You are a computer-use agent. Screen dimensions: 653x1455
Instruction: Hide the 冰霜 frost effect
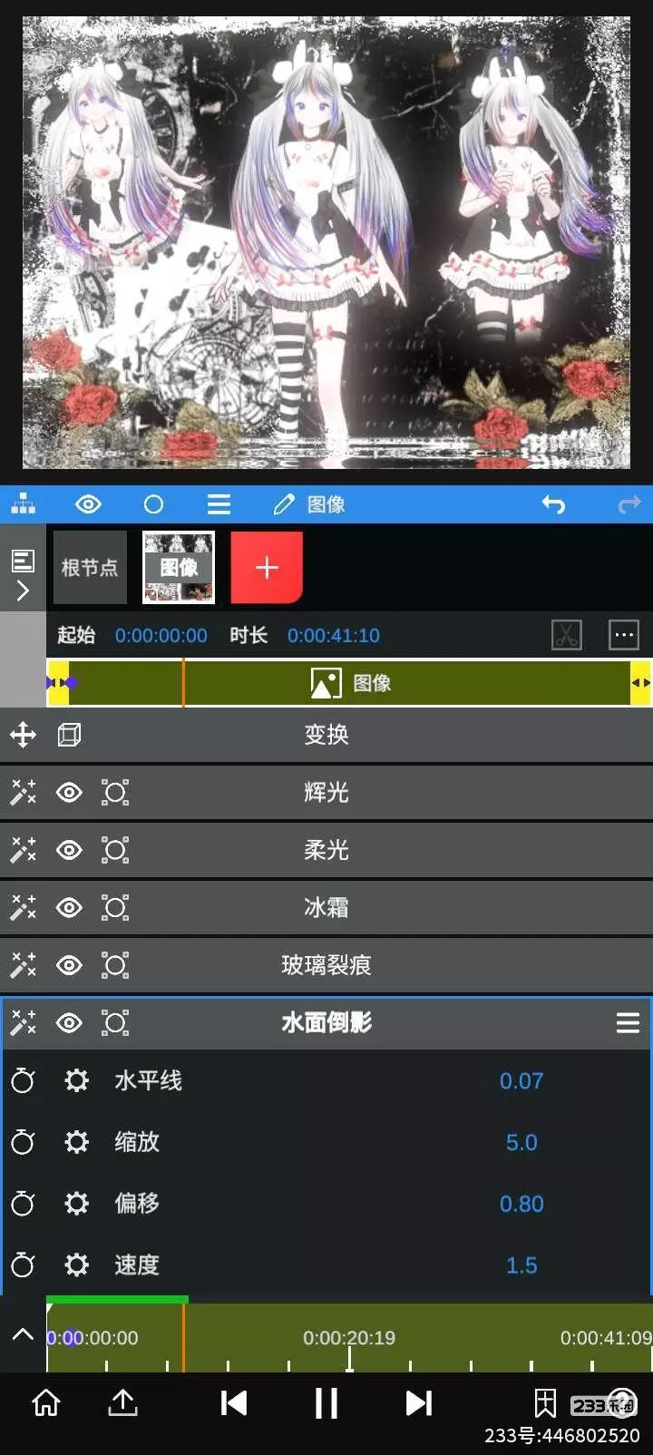pyautogui.click(x=69, y=908)
